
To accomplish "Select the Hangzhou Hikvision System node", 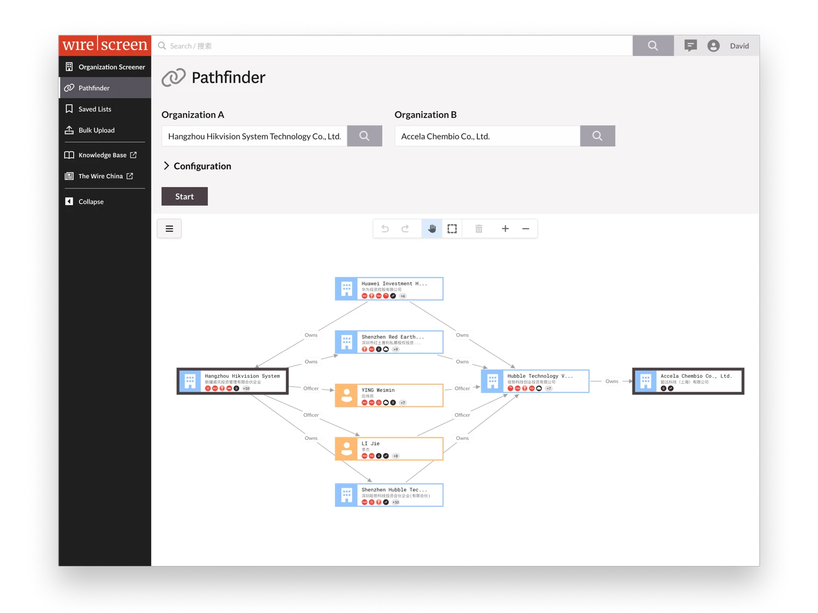I will (x=233, y=381).
